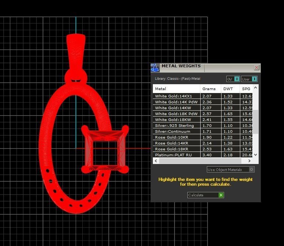284x246 pixels.
Task: Sort by Grams column header
Action: [211, 89]
